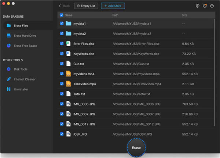Deselect the TimeVideo.mp4 checkbox

[62, 84]
